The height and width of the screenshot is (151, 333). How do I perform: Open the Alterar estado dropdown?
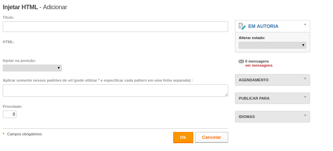273,45
